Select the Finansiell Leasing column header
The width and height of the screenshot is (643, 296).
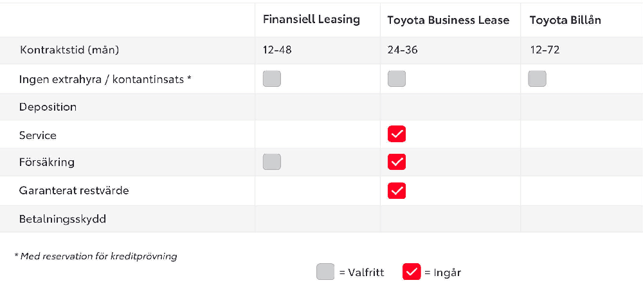(311, 20)
